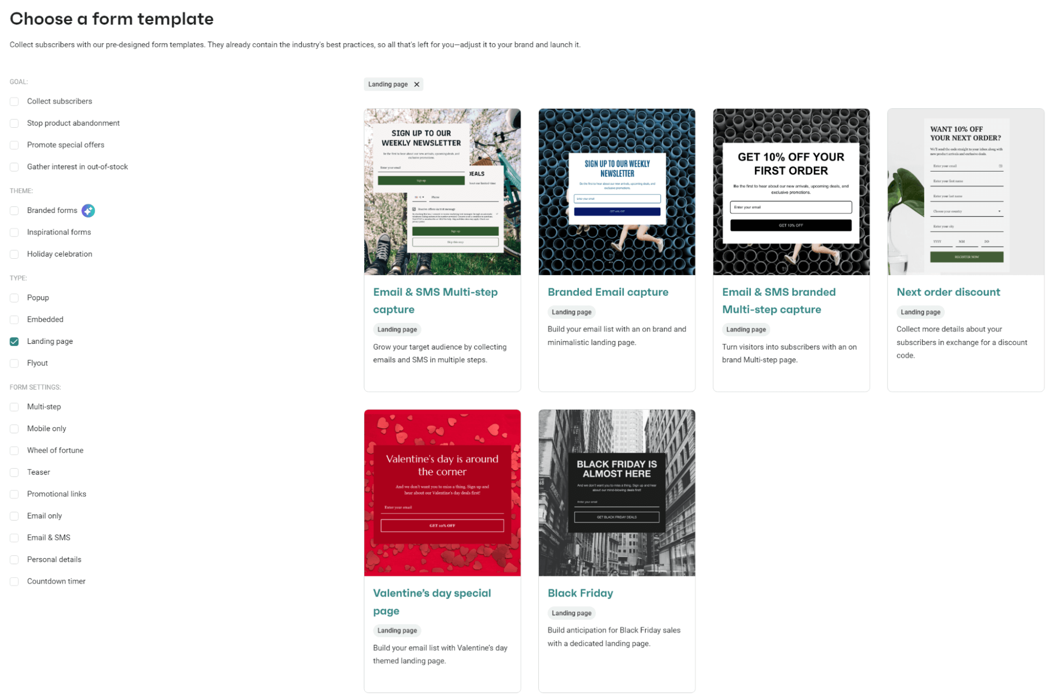Enable the Holiday celebration theme filter
1051x700 pixels.
tap(14, 253)
